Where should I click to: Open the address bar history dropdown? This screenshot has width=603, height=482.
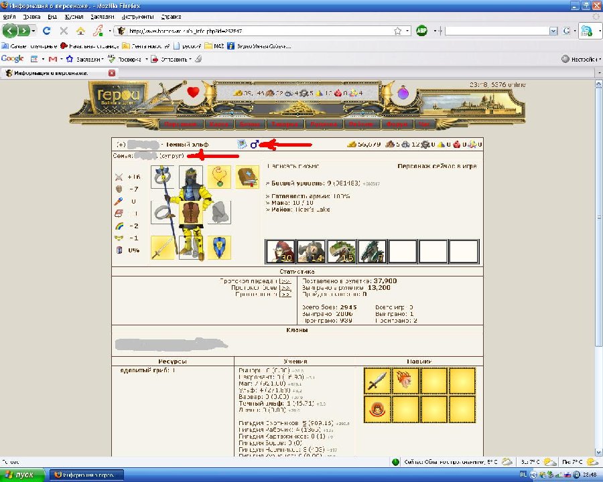(407, 31)
